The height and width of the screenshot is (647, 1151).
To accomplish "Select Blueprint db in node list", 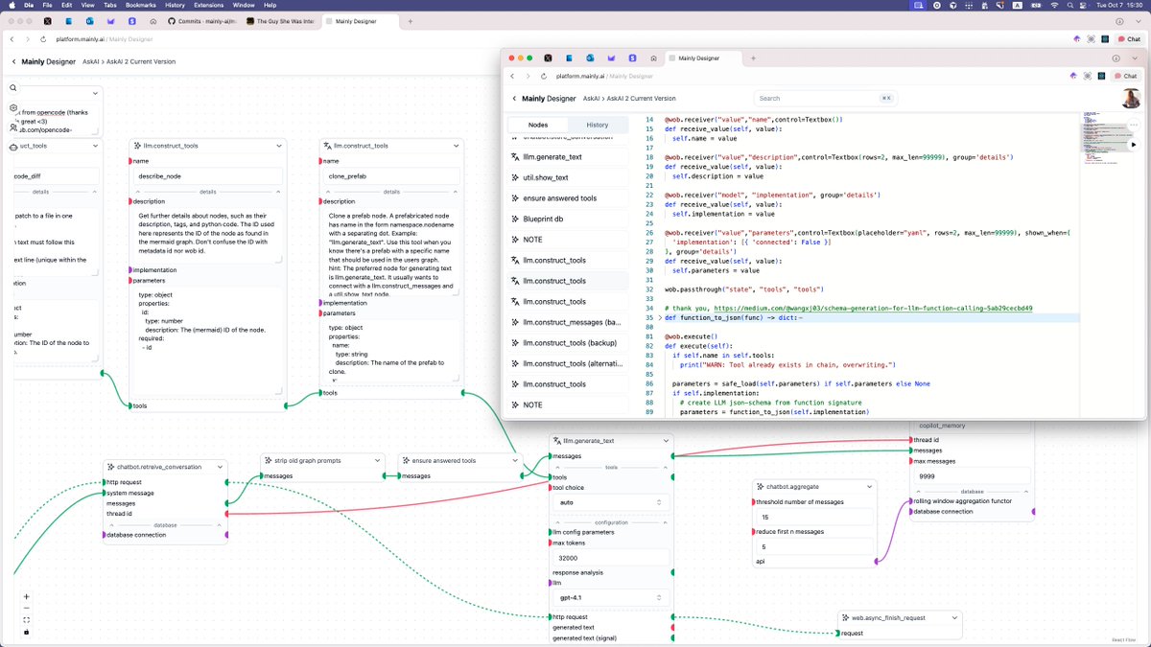I will tap(567, 219).
